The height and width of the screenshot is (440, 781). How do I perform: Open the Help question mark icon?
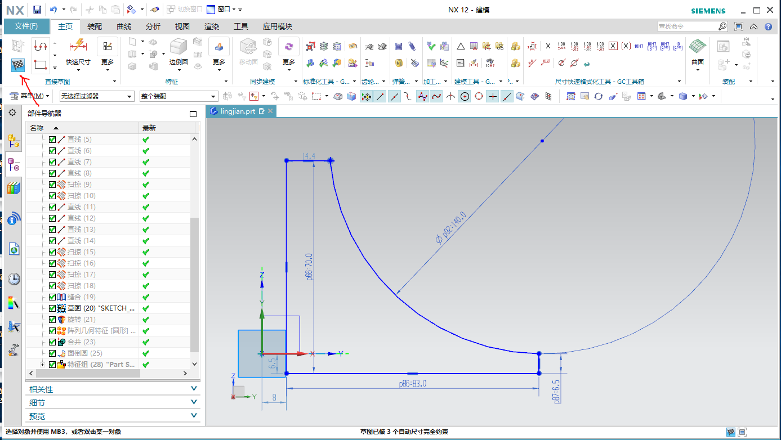[768, 26]
